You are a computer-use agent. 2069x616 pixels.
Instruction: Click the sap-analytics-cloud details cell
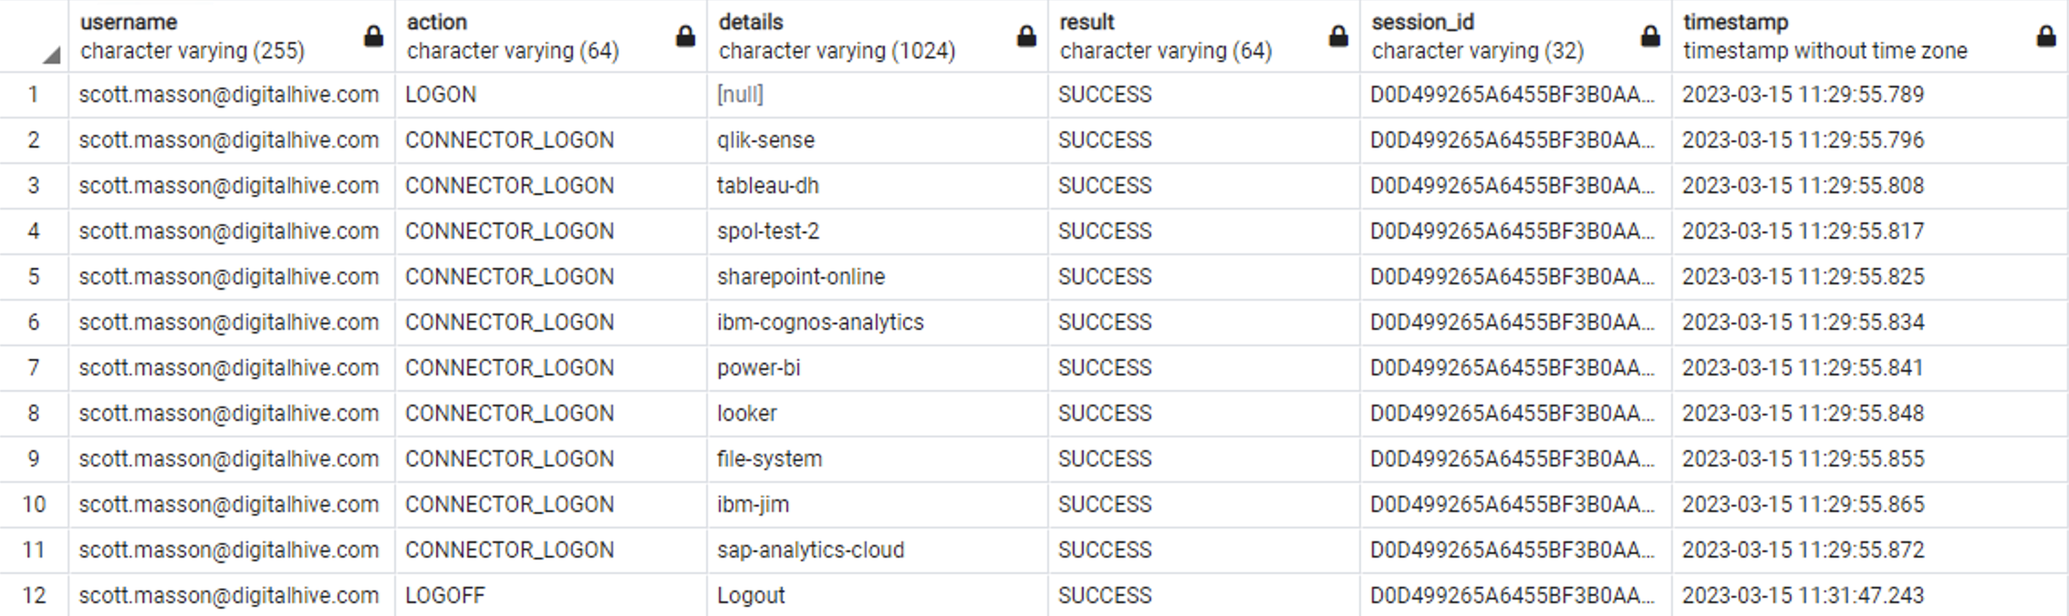[877, 550]
